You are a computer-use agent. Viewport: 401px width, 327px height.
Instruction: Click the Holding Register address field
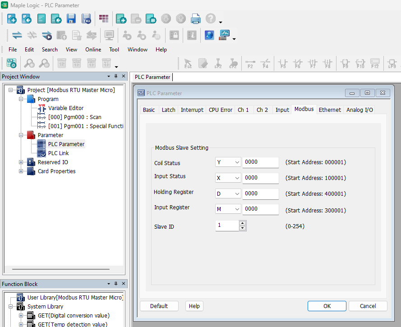261,194
